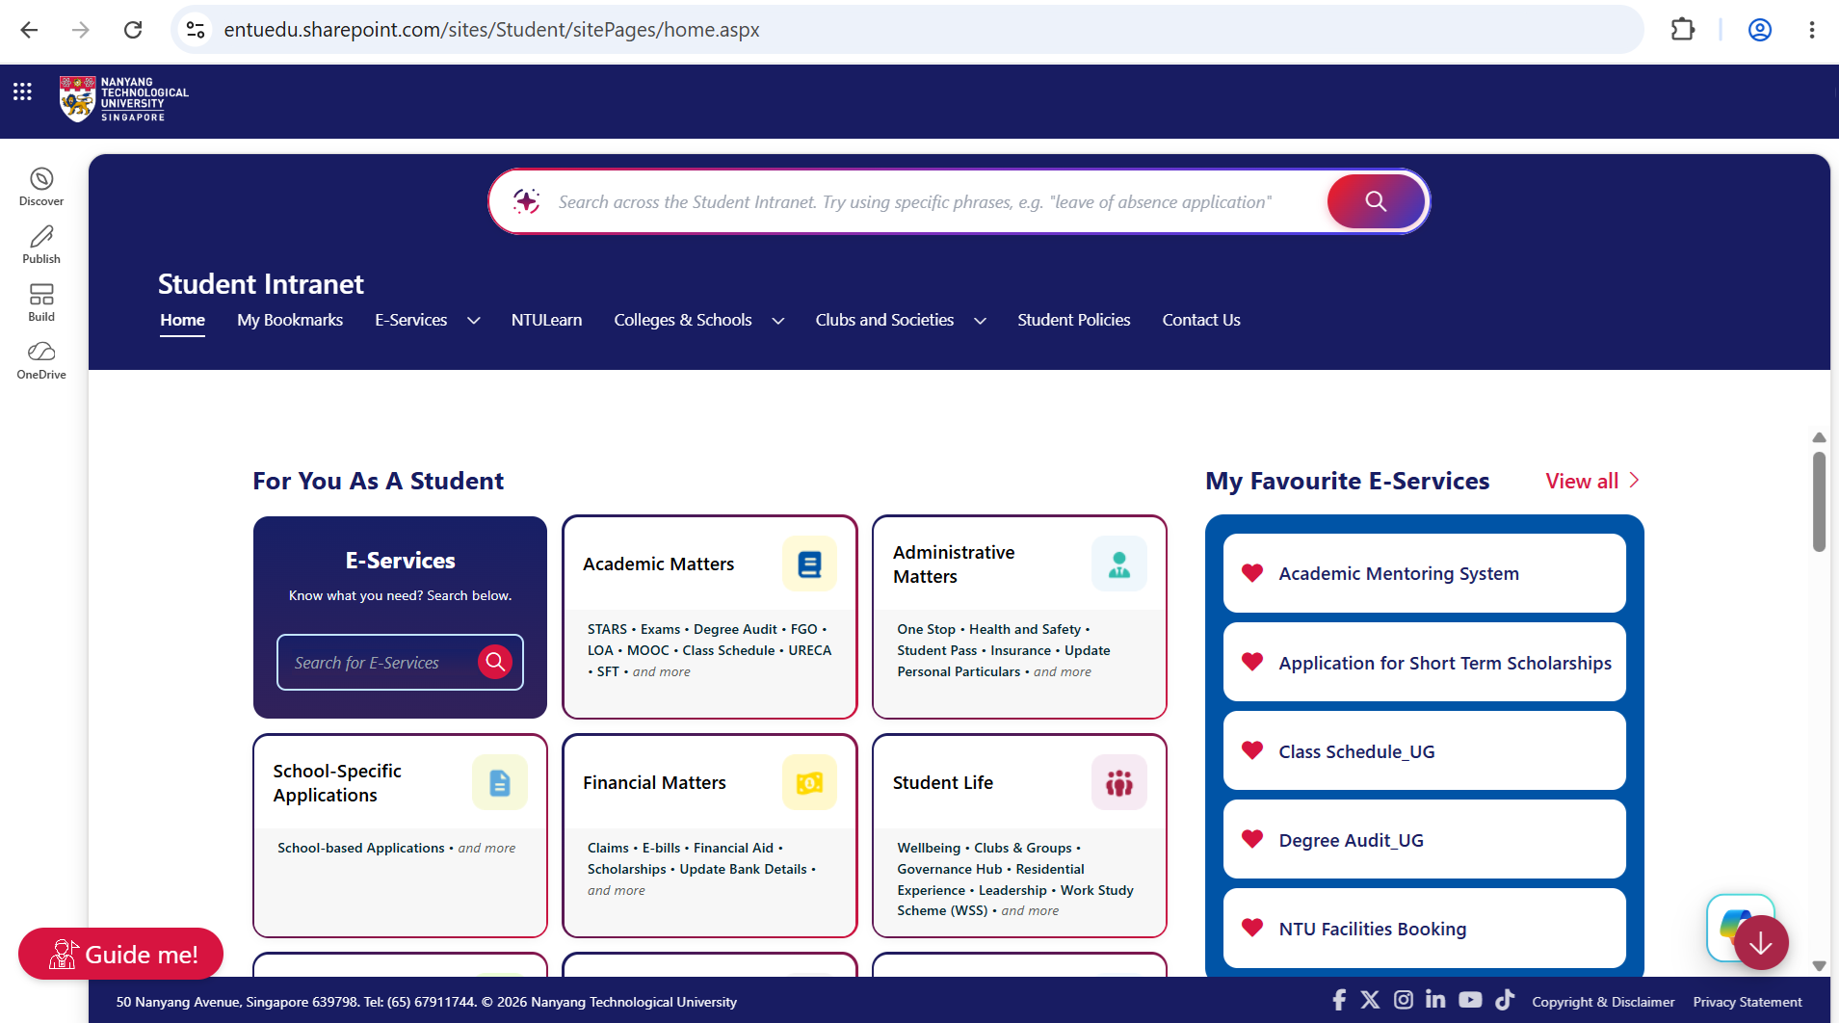Click the Student Life people icon
Image resolution: width=1839 pixels, height=1023 pixels.
pyautogui.click(x=1118, y=782)
